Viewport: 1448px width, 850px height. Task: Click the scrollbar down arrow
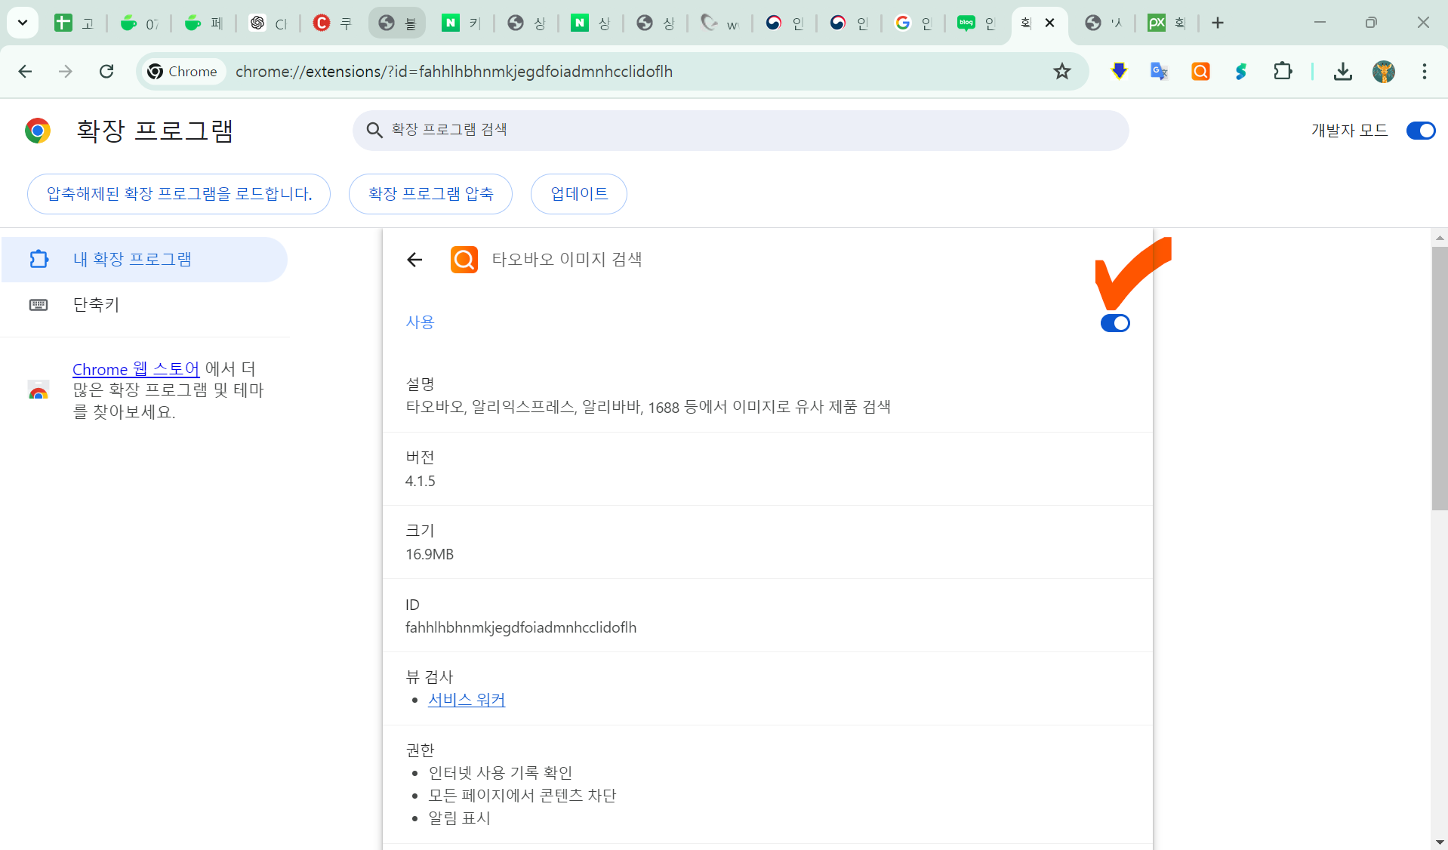tap(1439, 842)
